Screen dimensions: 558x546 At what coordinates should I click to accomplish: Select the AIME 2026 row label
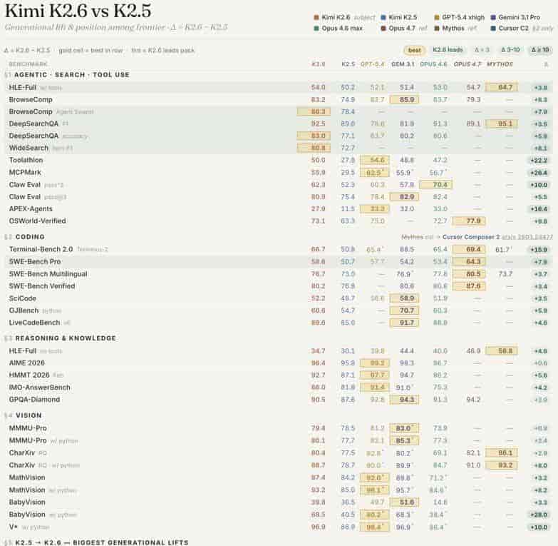click(x=26, y=363)
